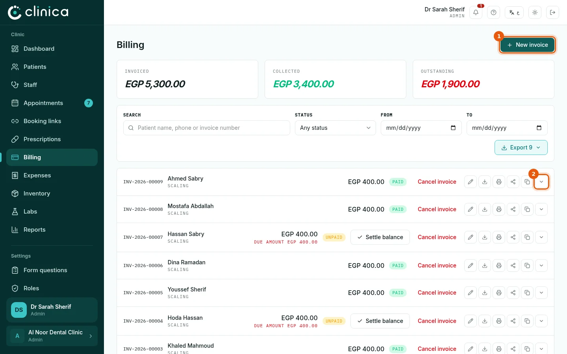Settle balance for Hassan Sabry

coord(380,237)
